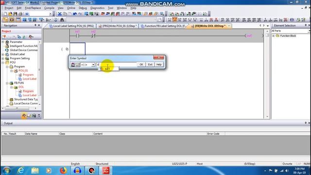
Task: Click the help question mark toolbar icon
Action: (27, 14)
